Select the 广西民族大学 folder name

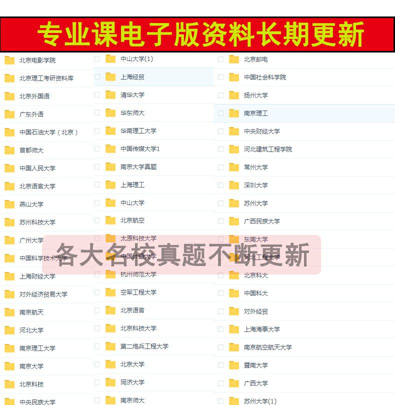click(262, 221)
